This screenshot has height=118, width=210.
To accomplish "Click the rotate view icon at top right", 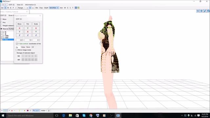I will (208, 11).
